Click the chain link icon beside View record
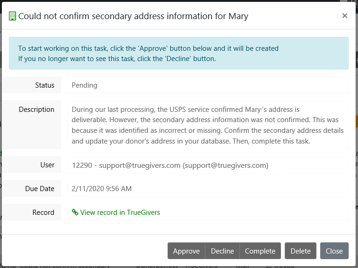Image resolution: width=358 pixels, height=268 pixels. (75, 213)
